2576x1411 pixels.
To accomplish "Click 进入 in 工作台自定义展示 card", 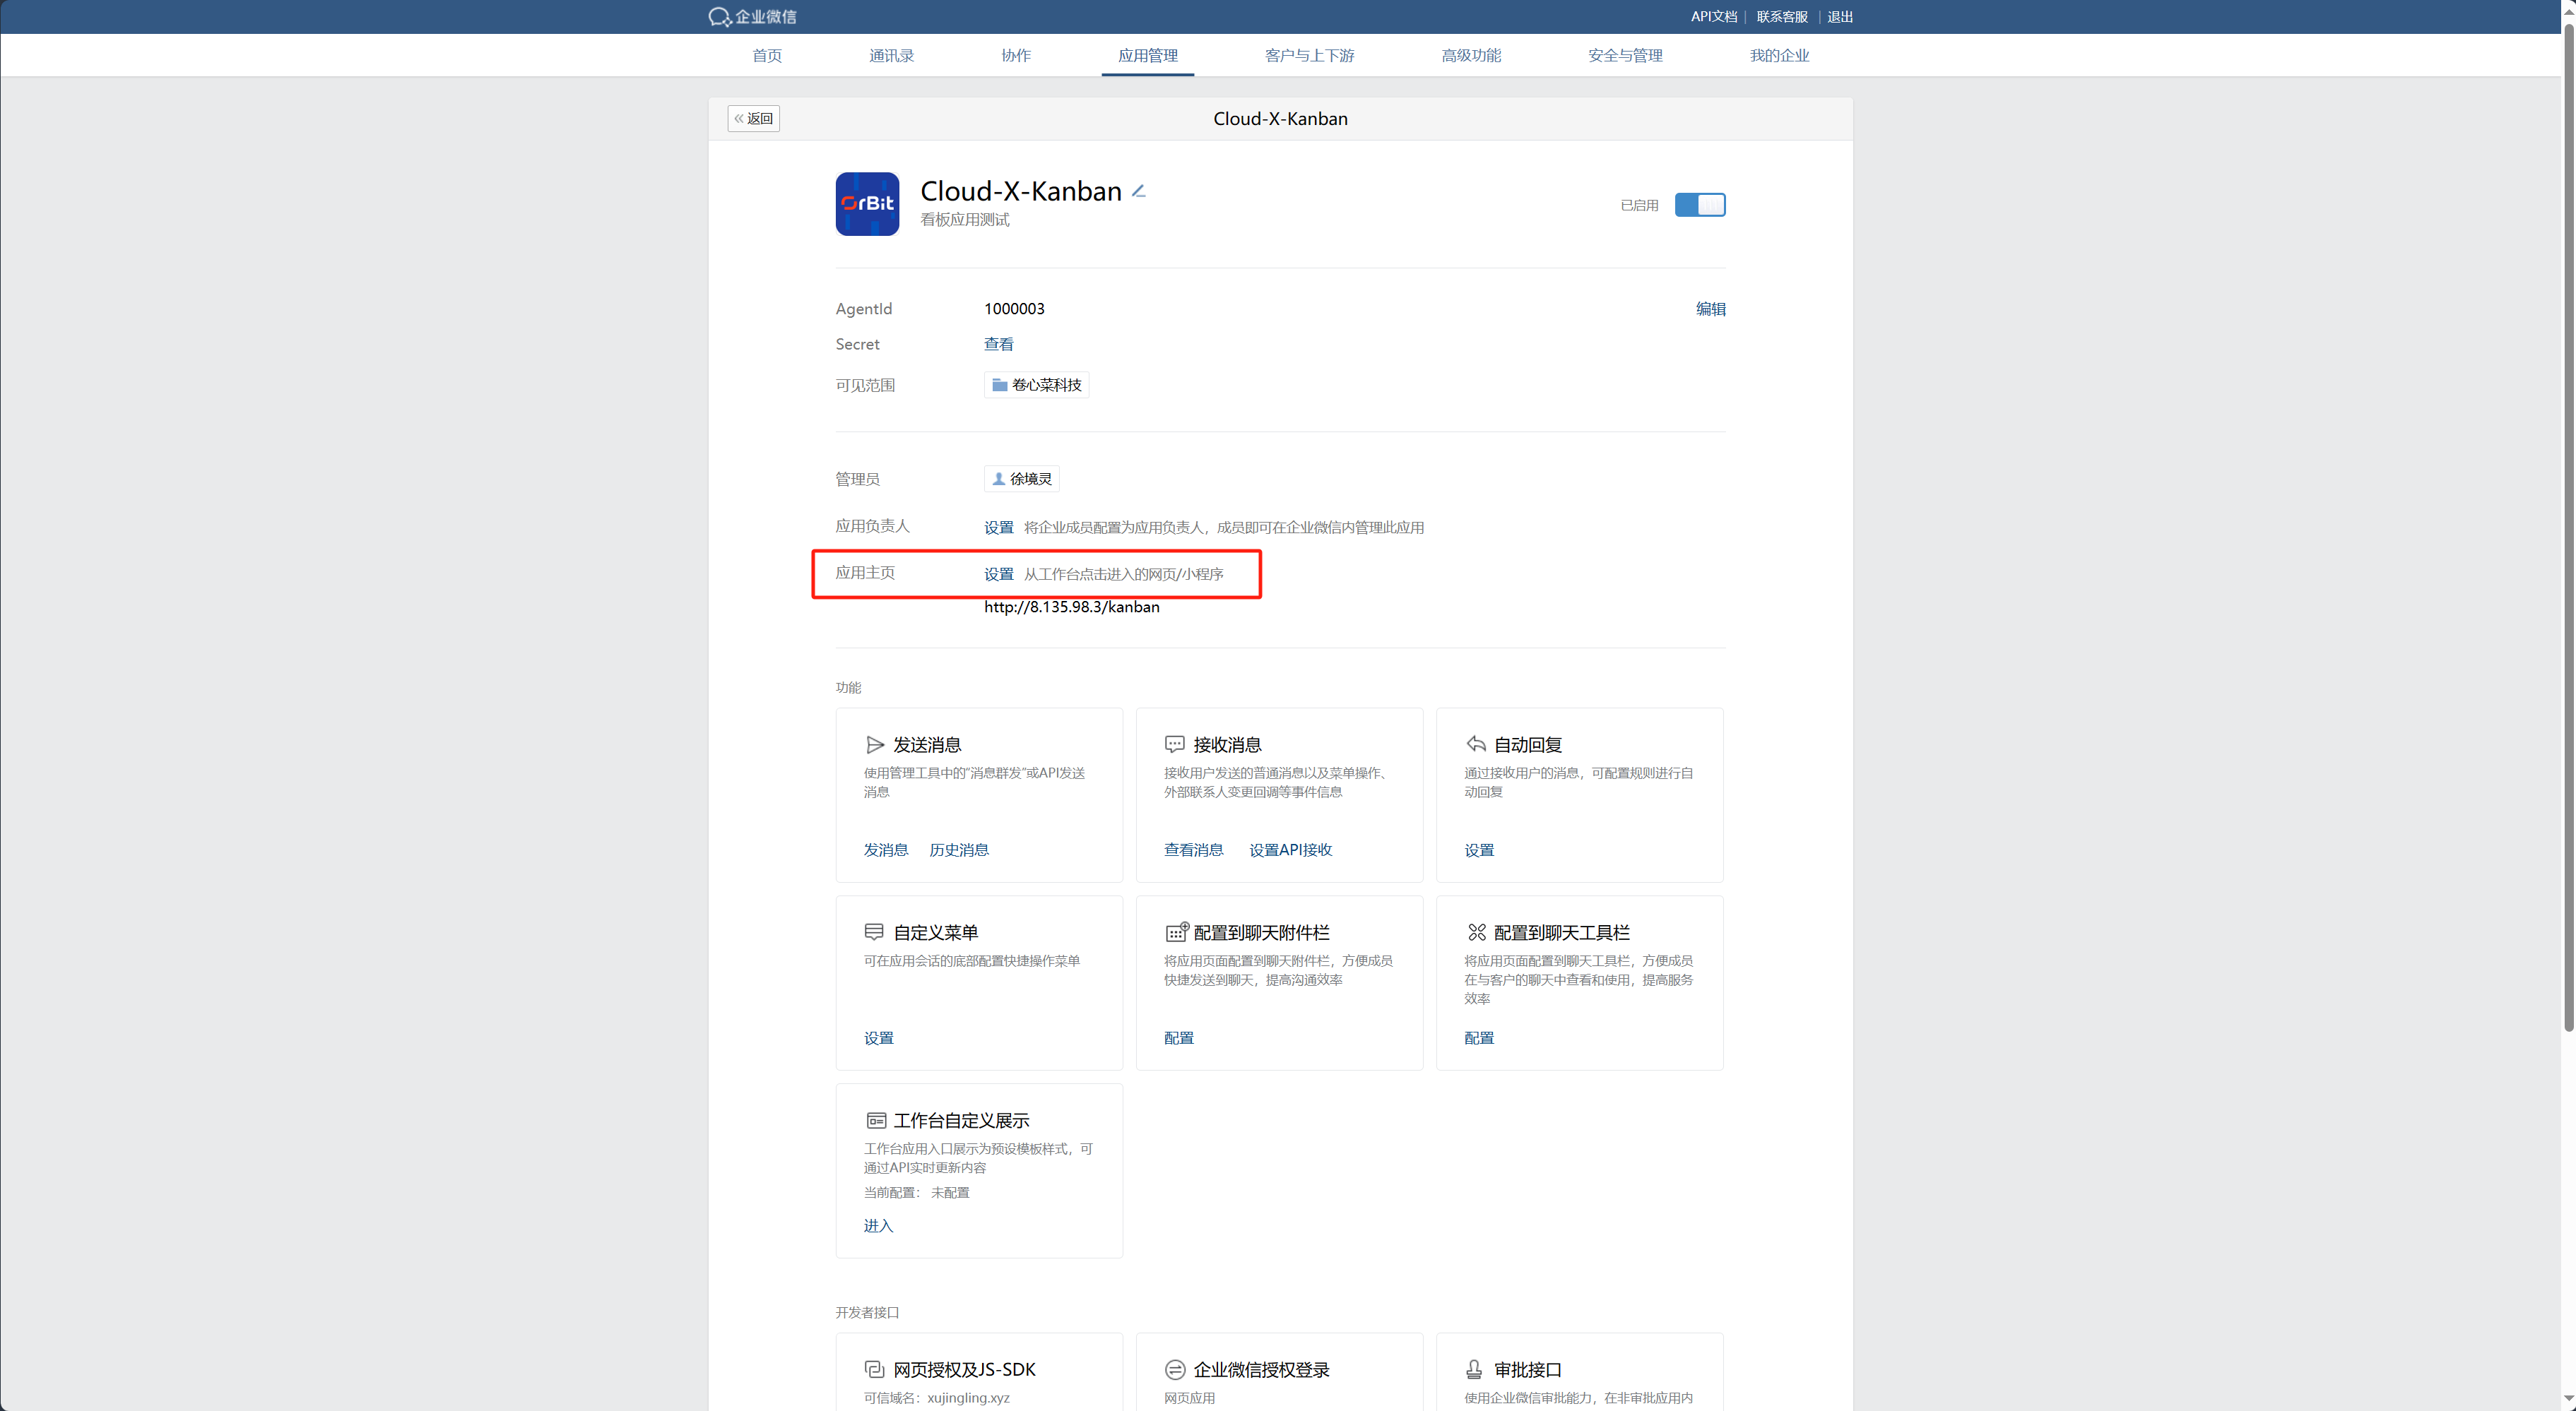I will tap(879, 1226).
